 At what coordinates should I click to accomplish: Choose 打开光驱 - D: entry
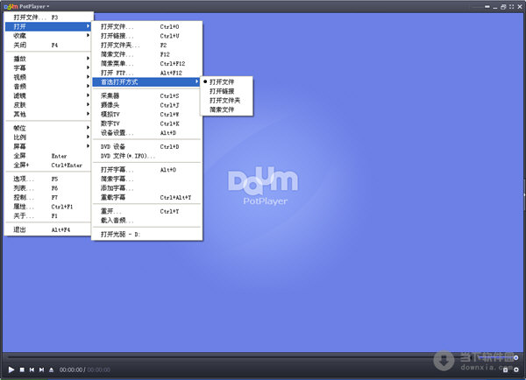pos(146,235)
